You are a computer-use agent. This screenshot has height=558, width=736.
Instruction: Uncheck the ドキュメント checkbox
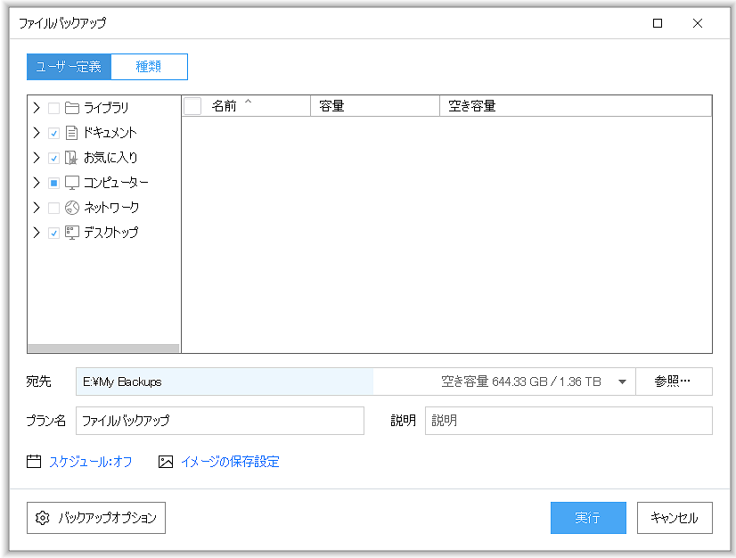pyautogui.click(x=53, y=133)
